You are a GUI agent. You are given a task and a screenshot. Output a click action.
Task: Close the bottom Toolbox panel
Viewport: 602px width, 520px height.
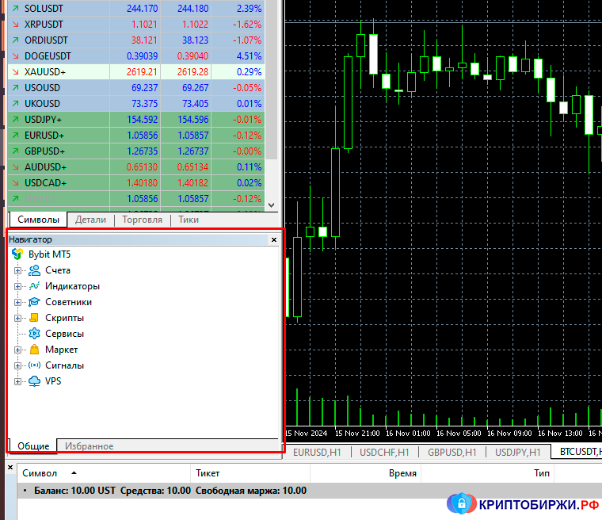[x=10, y=468]
